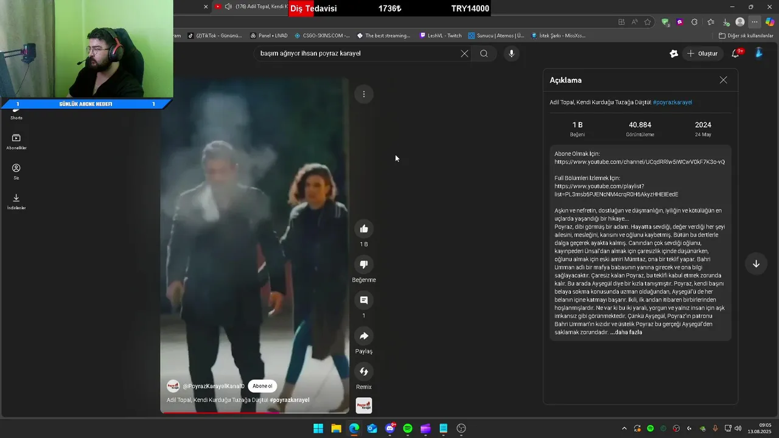The height and width of the screenshot is (438, 779).
Task: Open Outlook from the taskbar
Action: 372,428
